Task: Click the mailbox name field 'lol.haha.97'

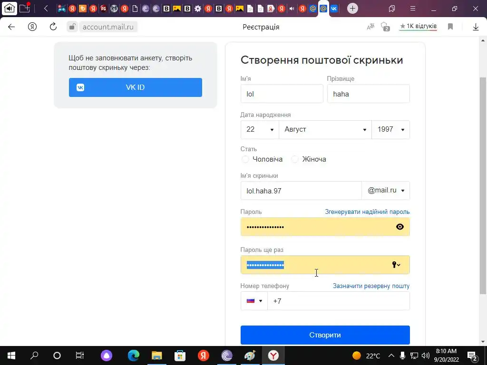Action: 301,191
